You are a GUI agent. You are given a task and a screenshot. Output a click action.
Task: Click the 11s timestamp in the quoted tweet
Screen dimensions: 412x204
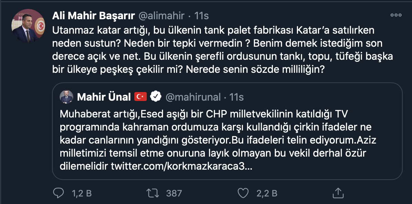point(236,97)
